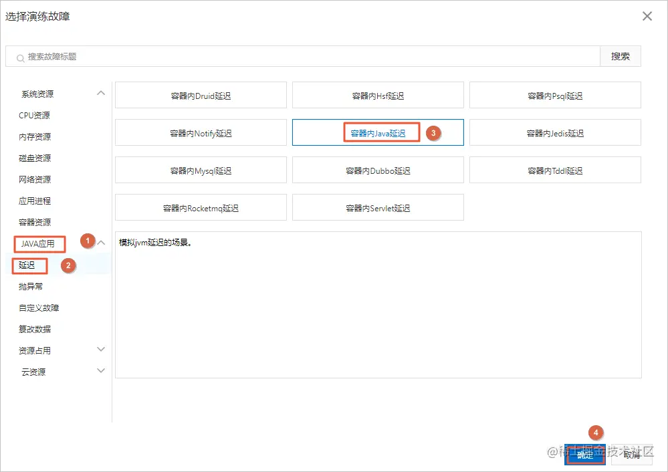Select the 容器内Java延迟 fault
This screenshot has height=472, width=668.
pyautogui.click(x=378, y=132)
